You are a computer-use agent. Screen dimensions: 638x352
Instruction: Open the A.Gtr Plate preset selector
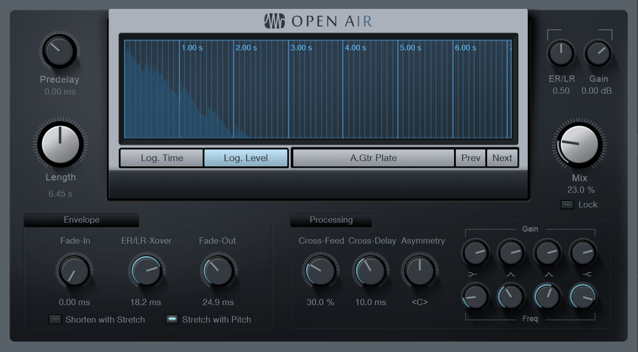point(373,158)
